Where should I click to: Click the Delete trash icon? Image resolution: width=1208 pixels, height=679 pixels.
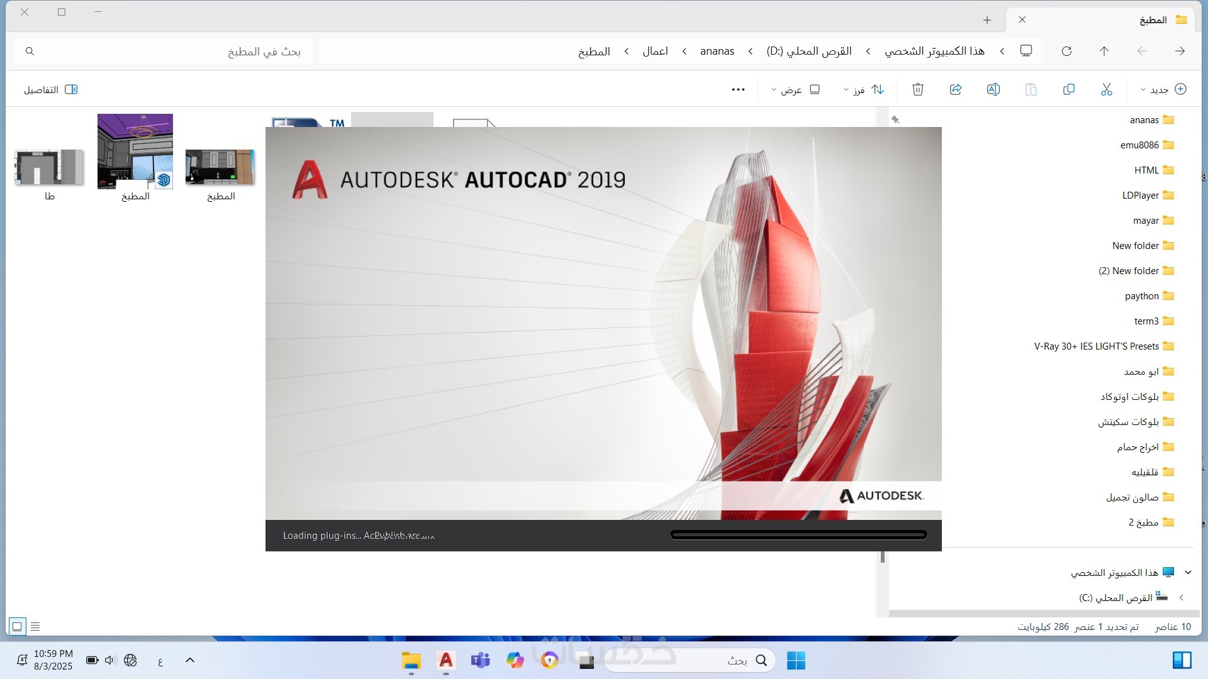point(917,89)
